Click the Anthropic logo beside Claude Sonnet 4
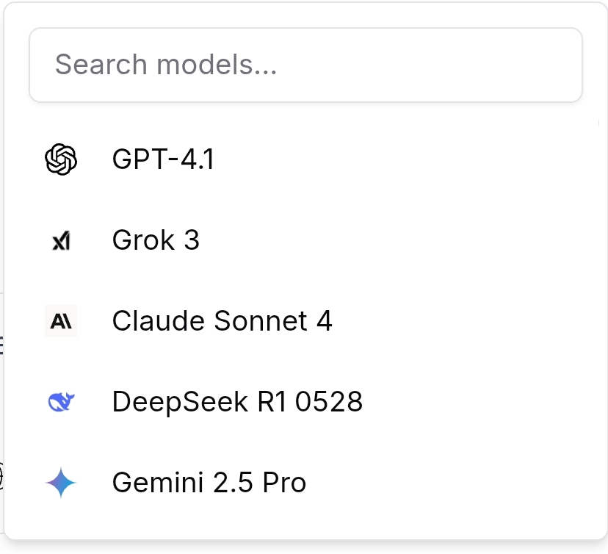Screen dimensions: 608x554 pyautogui.click(x=61, y=321)
